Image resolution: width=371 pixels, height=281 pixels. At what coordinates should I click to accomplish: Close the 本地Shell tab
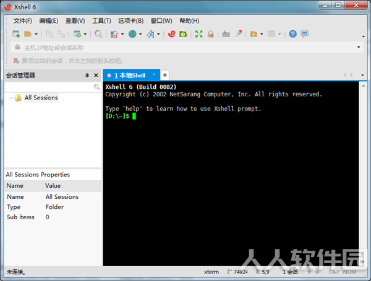tap(154, 74)
